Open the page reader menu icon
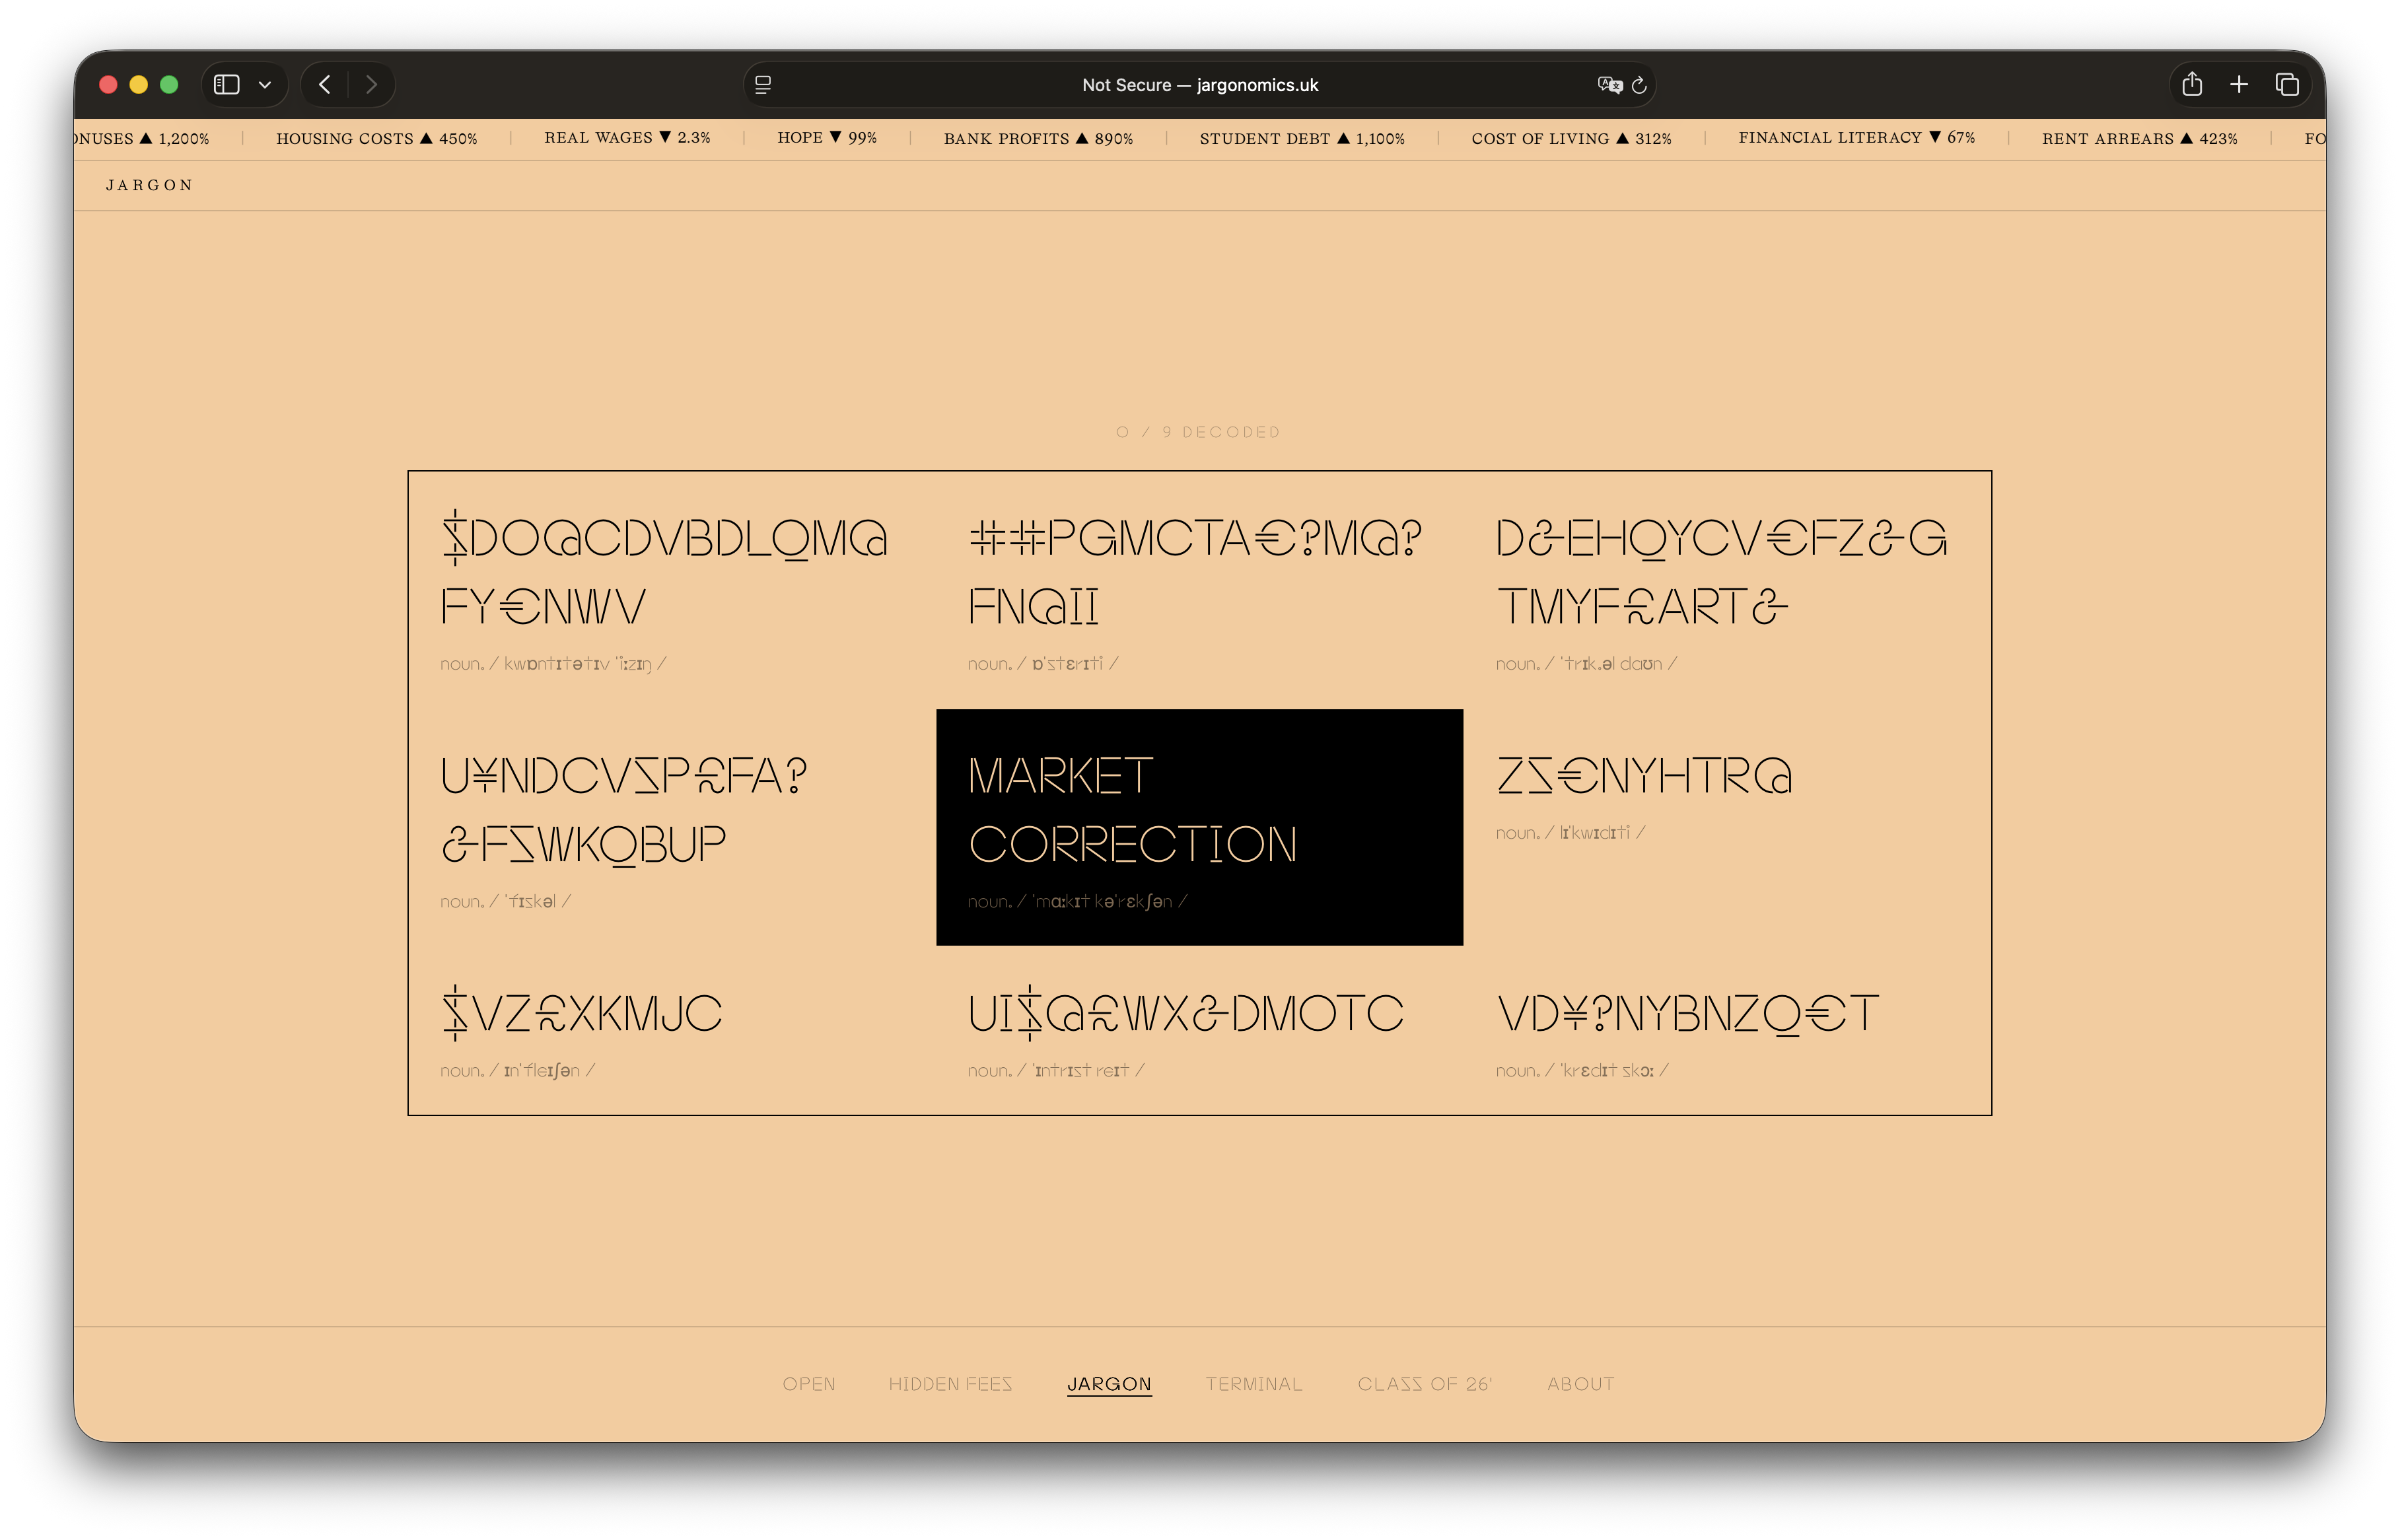This screenshot has width=2400, height=1540. 763,85
